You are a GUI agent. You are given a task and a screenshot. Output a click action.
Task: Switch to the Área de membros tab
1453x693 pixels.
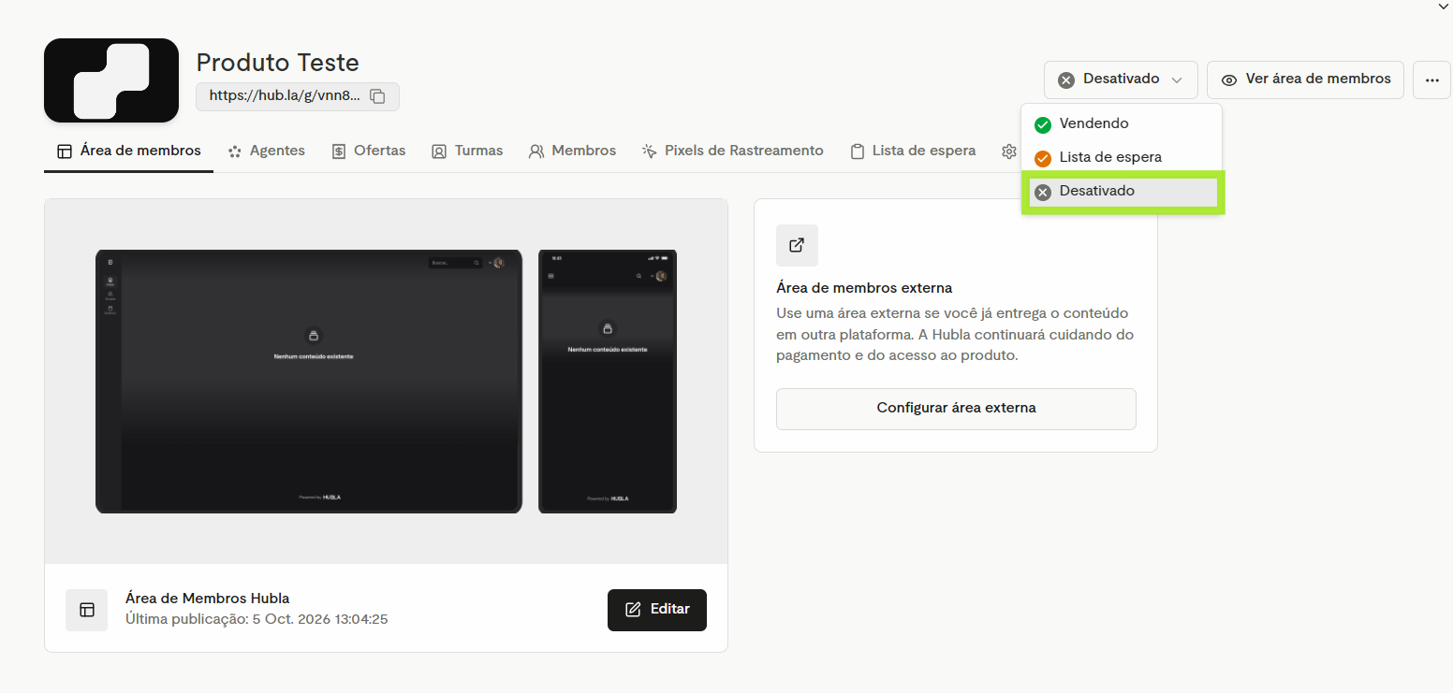click(x=128, y=151)
